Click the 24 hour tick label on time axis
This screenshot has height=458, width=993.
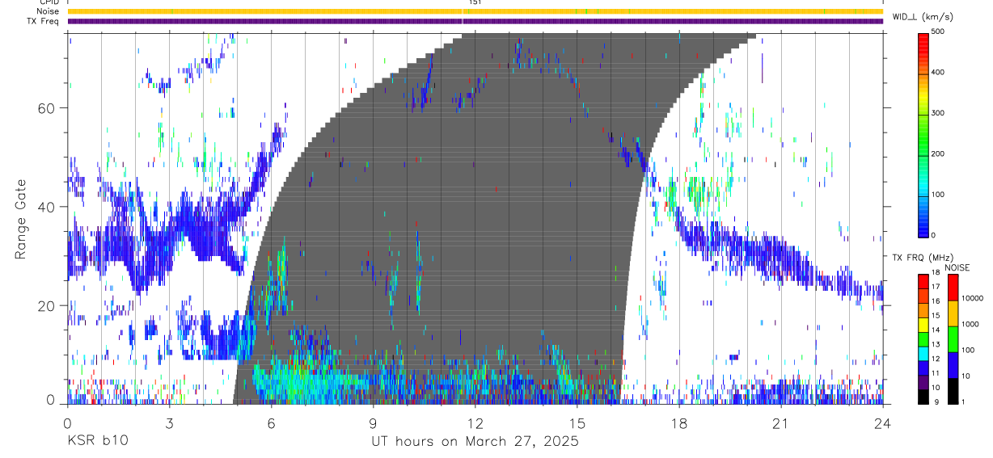[x=882, y=423]
